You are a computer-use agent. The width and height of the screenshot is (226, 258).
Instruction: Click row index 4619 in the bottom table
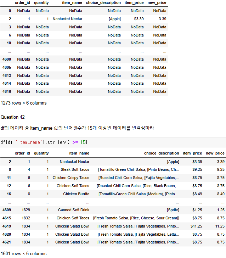(x=7, y=226)
